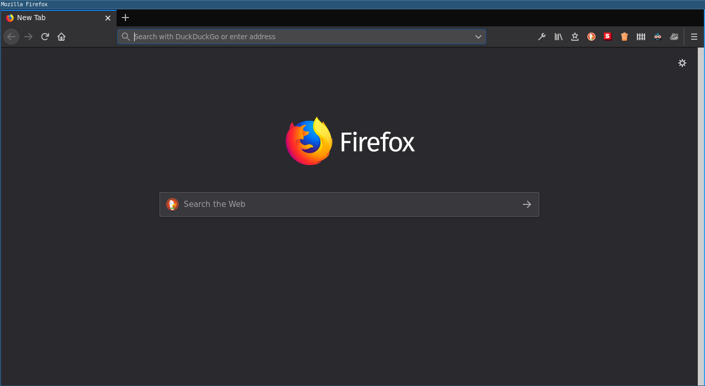Open the red S extension icon
Image resolution: width=705 pixels, height=386 pixels.
pyautogui.click(x=608, y=37)
